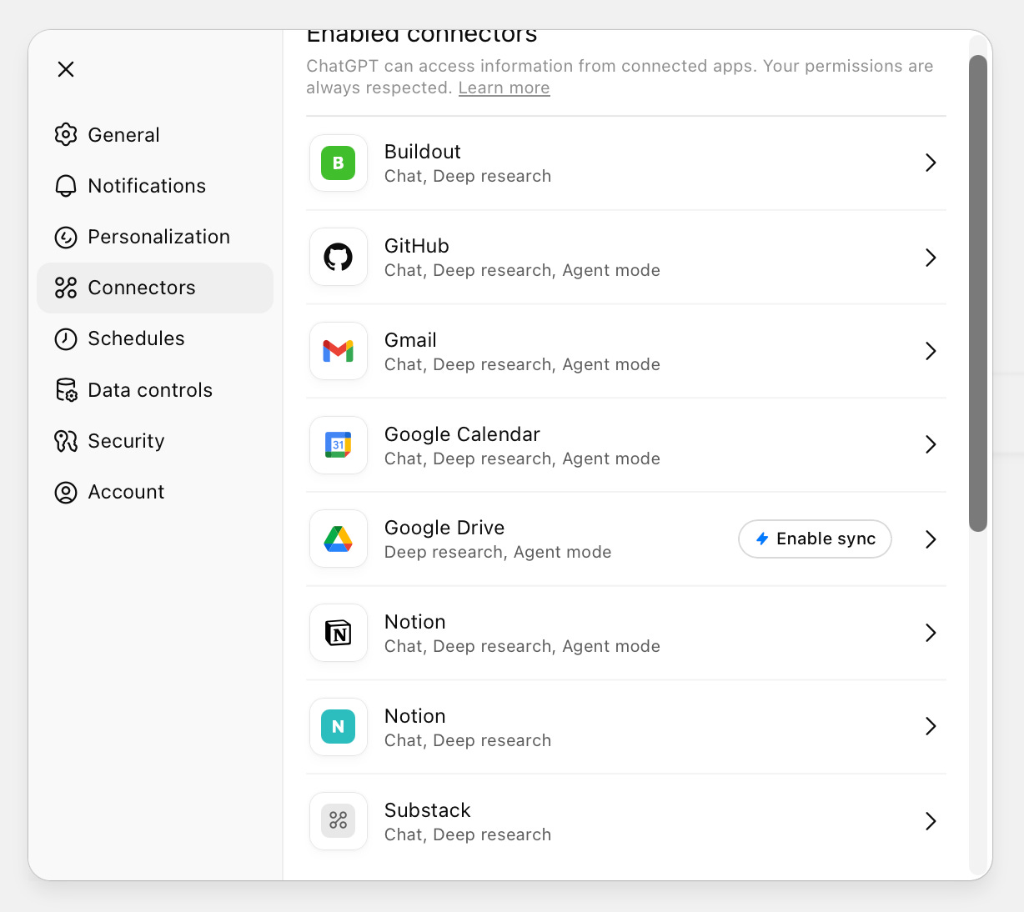1024x912 pixels.
Task: Click the General gear icon
Action: (66, 135)
